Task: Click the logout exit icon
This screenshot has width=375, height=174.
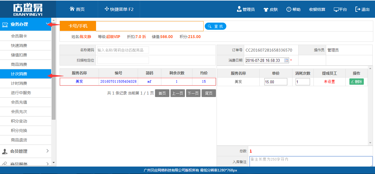Action: point(358,9)
